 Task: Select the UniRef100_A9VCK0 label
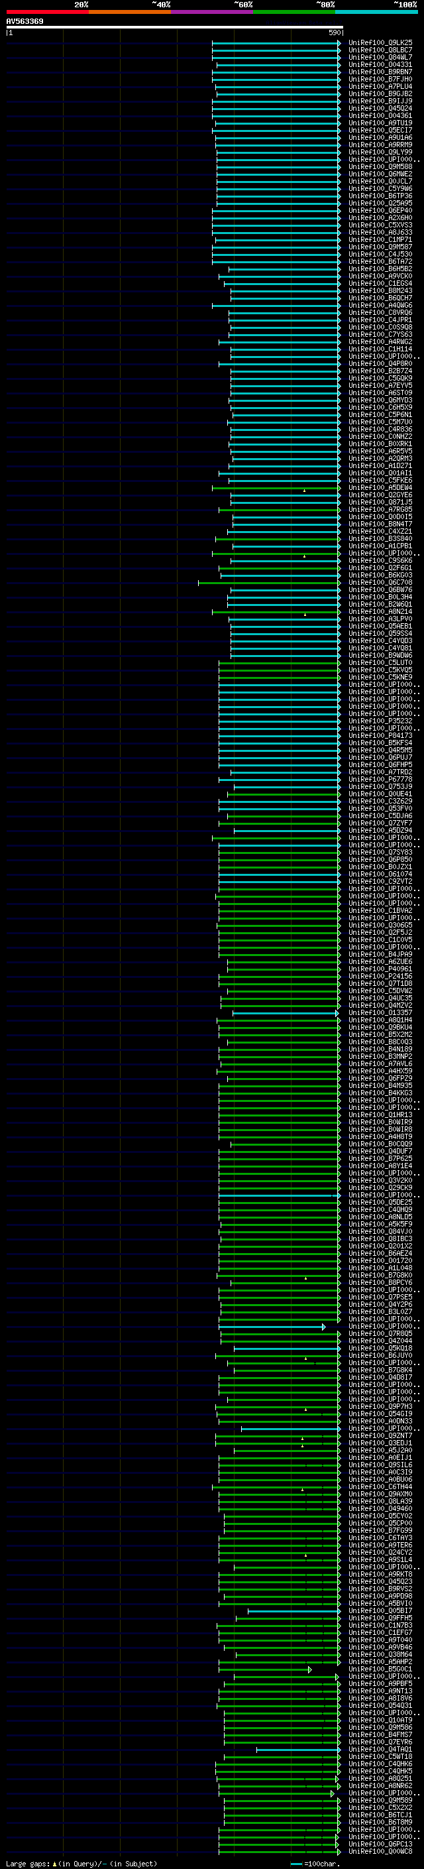click(x=380, y=276)
